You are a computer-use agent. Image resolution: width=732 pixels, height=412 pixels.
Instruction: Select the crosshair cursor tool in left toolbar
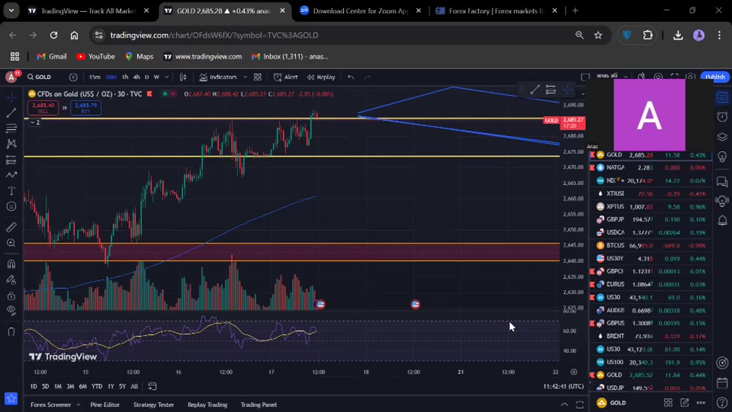click(11, 97)
